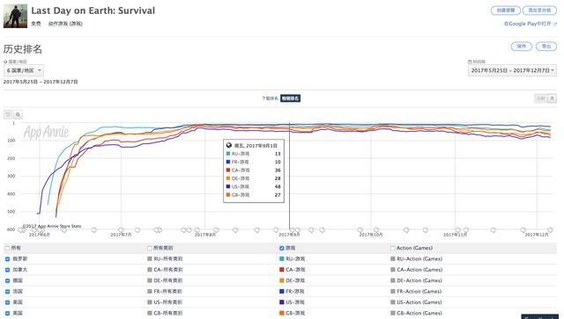Viewport: 564px width, 319px height.
Task: Open the 6 countries/regions dropdown
Action: coord(24,70)
